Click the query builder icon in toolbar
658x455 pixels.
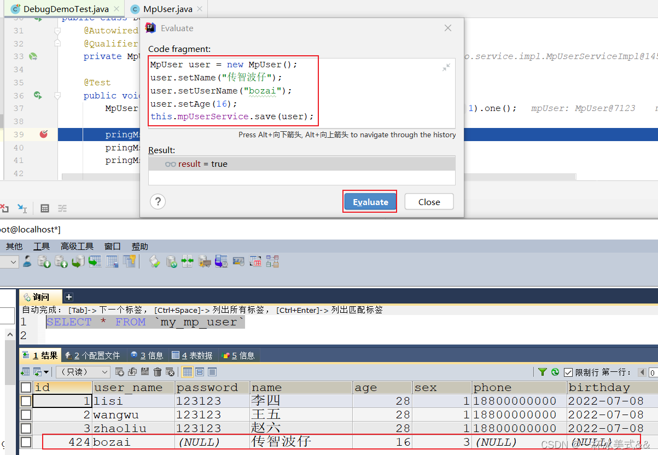click(x=238, y=261)
